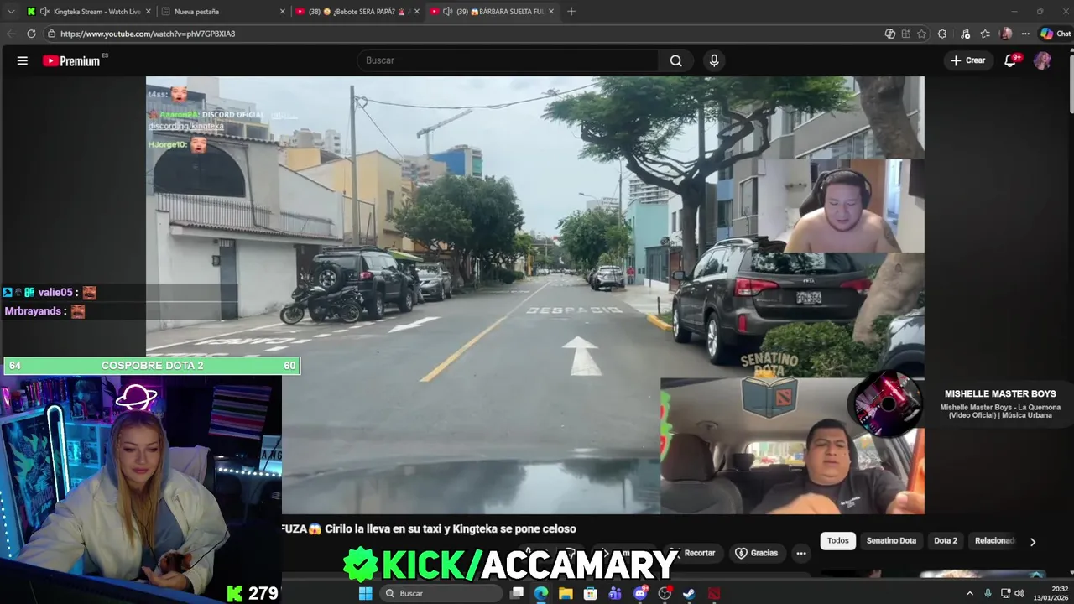1074x604 pixels.
Task: Open the YouTube account avatar menu
Action: [1042, 60]
